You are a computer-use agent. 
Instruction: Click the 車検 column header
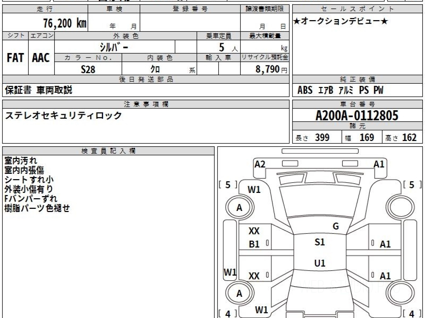click(x=114, y=9)
